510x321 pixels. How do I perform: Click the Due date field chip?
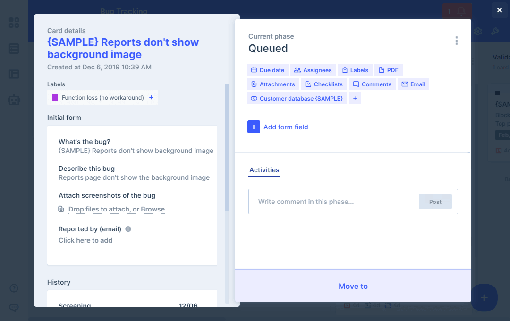pos(267,70)
